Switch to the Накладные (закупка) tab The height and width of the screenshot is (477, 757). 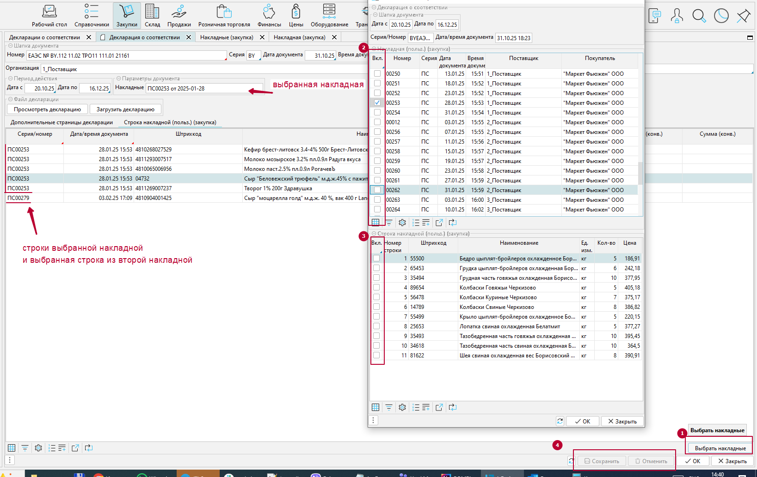pyautogui.click(x=226, y=37)
